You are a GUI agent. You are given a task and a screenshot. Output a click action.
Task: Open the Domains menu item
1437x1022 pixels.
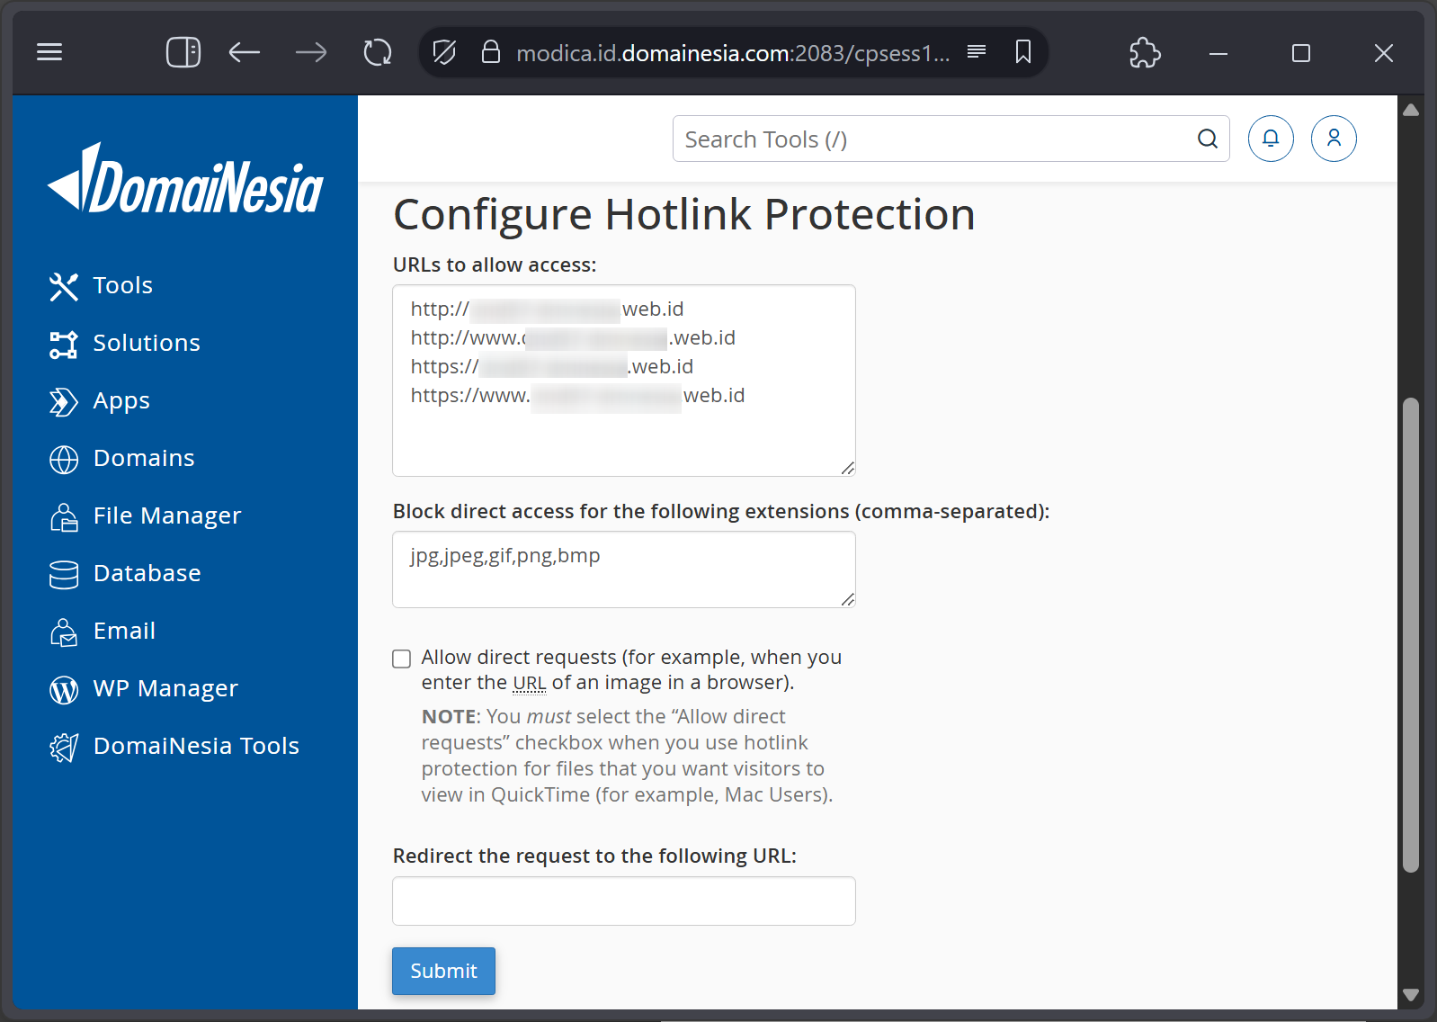(144, 458)
